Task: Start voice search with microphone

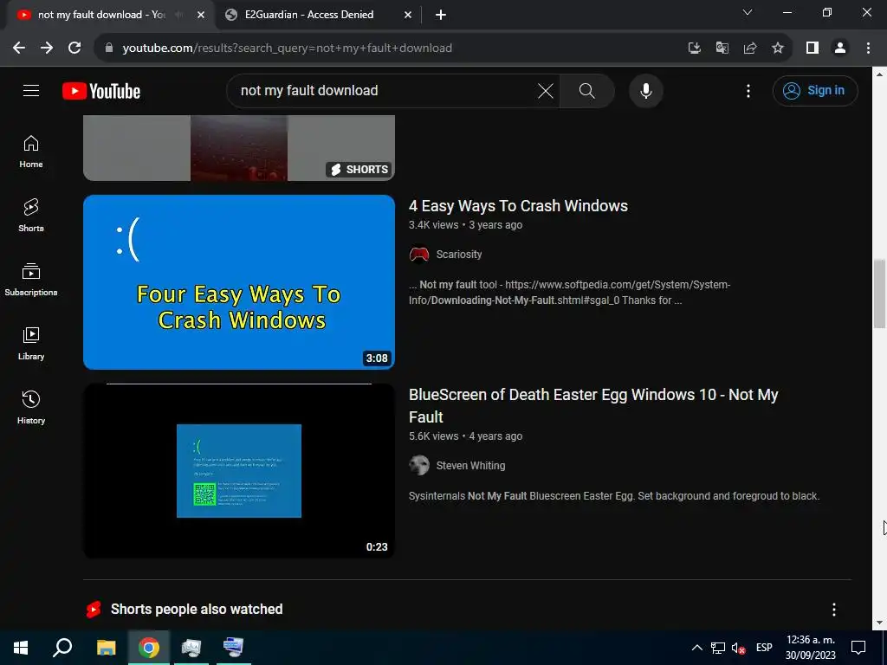Action: [645, 90]
